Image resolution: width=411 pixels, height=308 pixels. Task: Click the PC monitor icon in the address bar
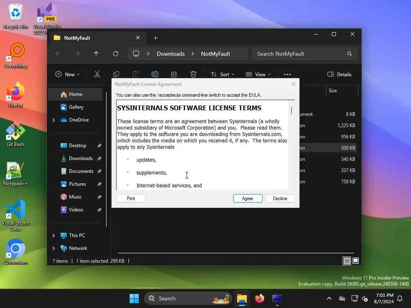coord(136,54)
